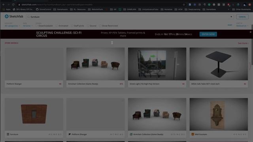The width and height of the screenshot is (253, 142).
Task: Click the store Armchair Collection title
Action: coord(83,84)
